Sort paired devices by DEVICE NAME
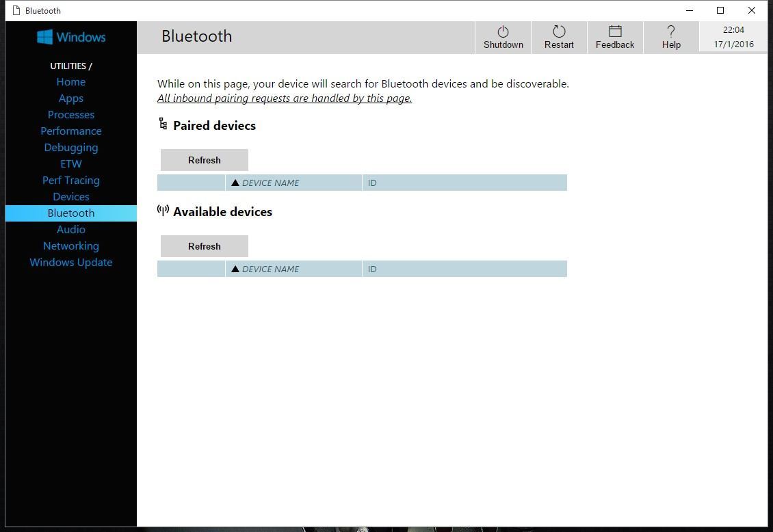Image resolution: width=773 pixels, height=532 pixels. (x=270, y=183)
